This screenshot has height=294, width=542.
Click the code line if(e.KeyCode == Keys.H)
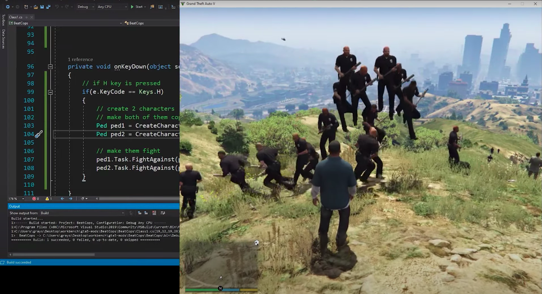(x=123, y=92)
